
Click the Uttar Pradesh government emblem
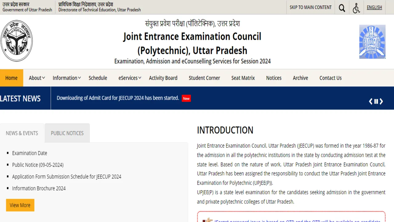17,40
